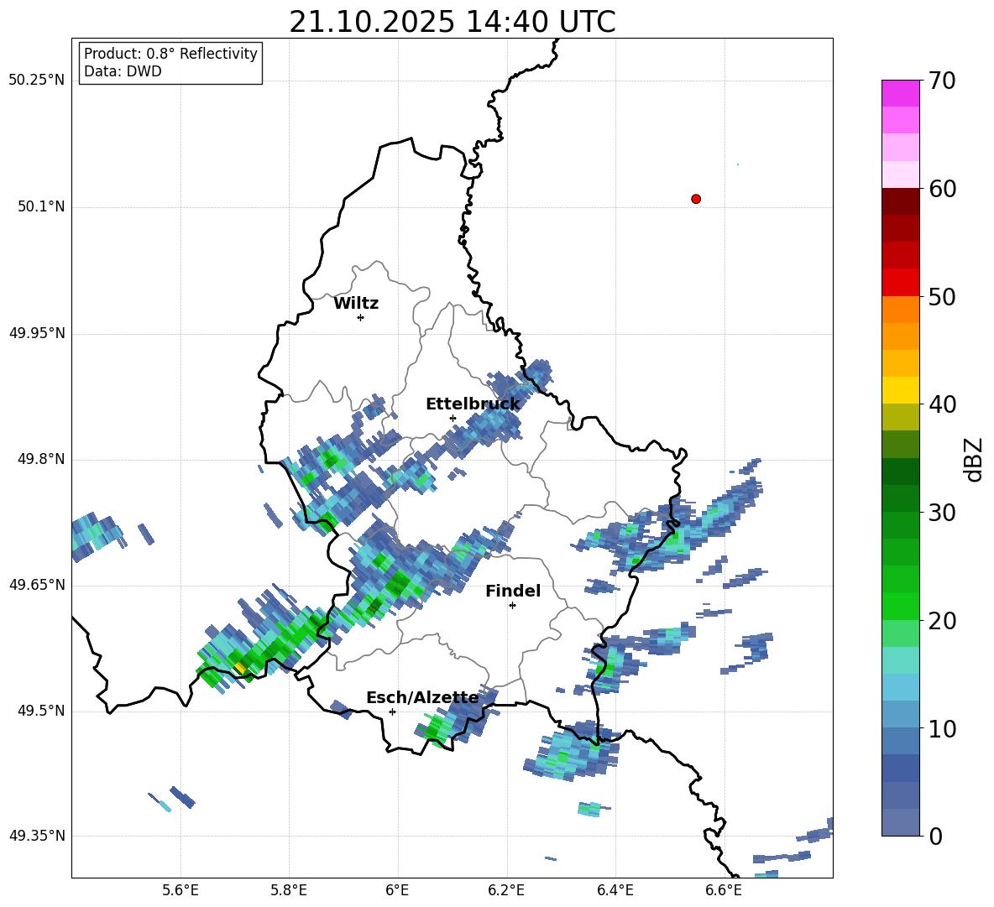Image resolution: width=994 pixels, height=907 pixels.
Task: Click the 6°E longitude label
Action: 397,890
